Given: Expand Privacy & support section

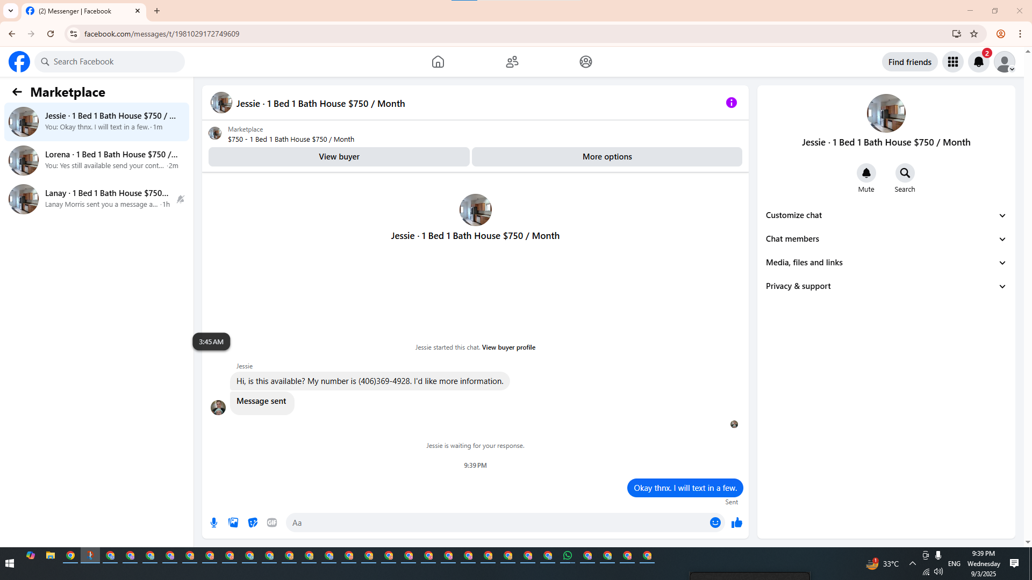Looking at the screenshot, I should click(886, 286).
